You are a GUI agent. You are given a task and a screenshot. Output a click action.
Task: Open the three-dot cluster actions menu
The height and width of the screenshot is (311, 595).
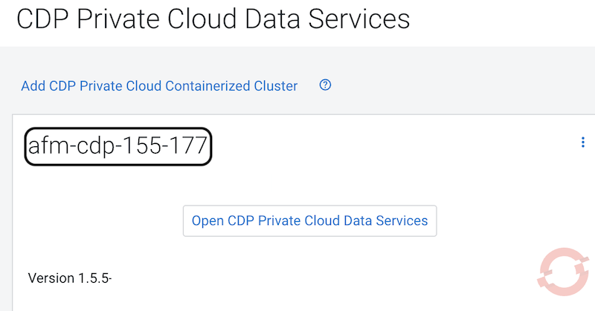click(582, 143)
